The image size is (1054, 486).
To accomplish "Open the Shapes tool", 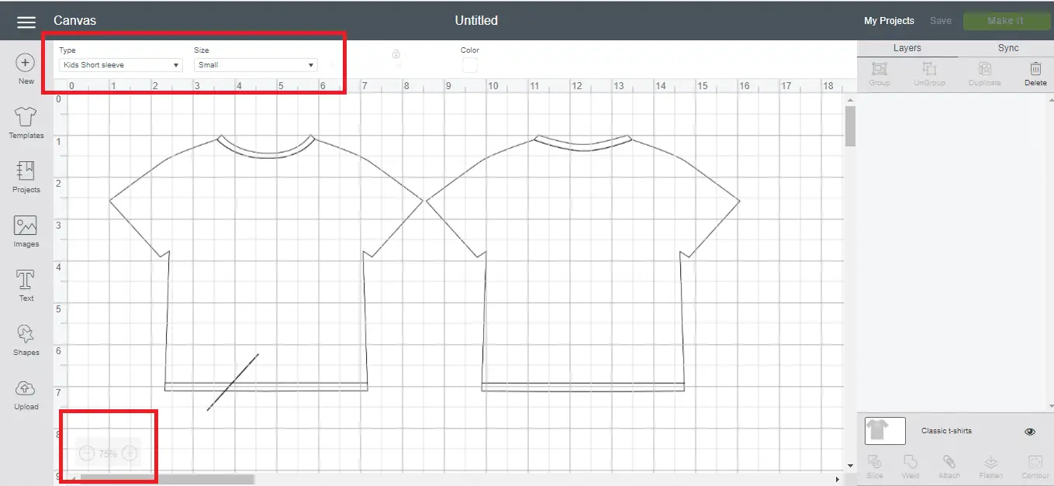I will coord(26,335).
